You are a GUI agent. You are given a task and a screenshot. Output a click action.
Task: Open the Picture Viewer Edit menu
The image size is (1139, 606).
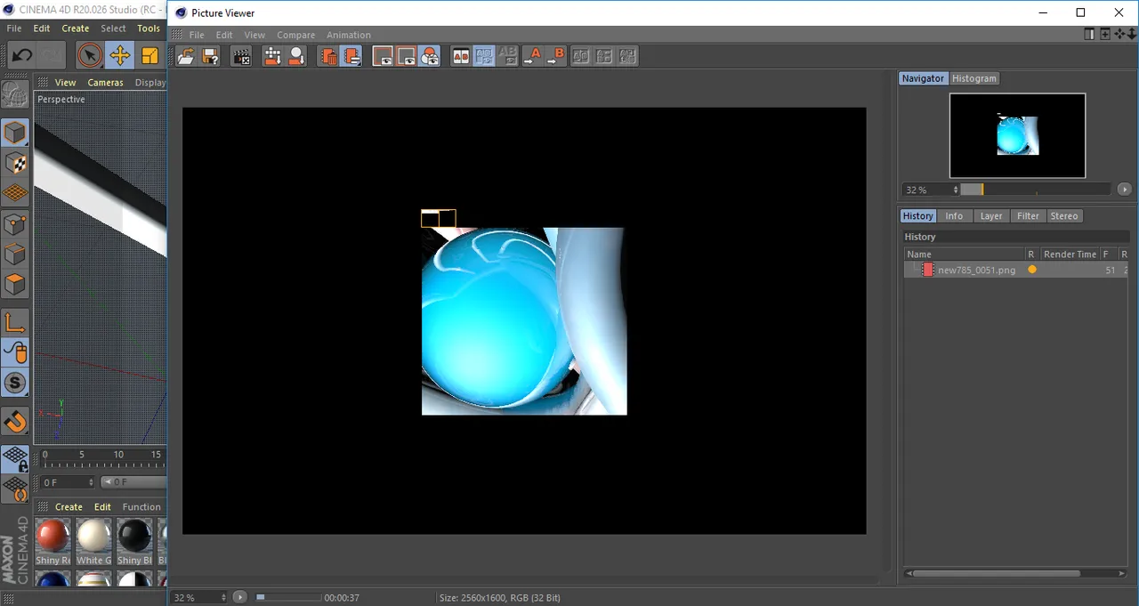click(x=224, y=36)
